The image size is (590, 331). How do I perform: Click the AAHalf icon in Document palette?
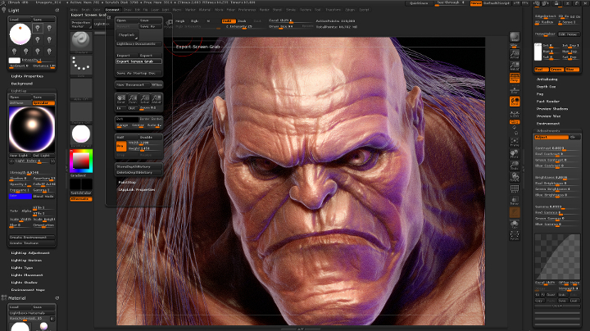[157, 99]
